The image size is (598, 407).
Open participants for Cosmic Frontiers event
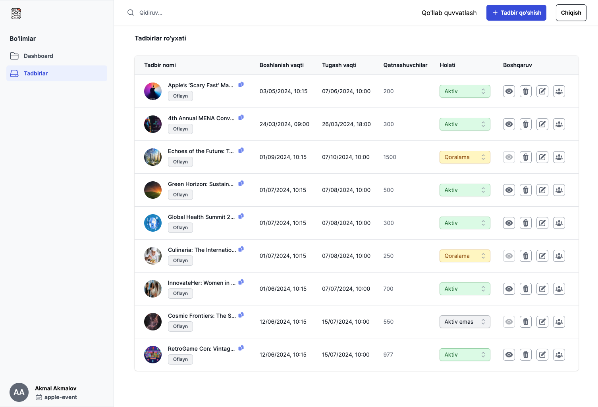[x=559, y=322]
